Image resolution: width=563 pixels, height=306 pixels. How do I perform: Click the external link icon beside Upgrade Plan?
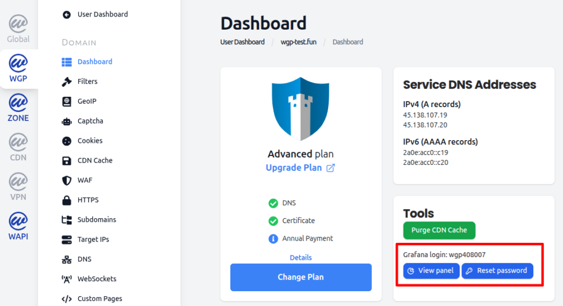(330, 168)
